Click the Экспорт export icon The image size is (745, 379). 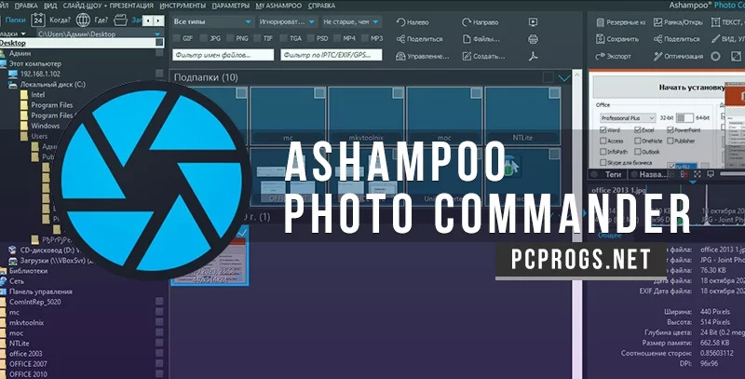coord(600,56)
